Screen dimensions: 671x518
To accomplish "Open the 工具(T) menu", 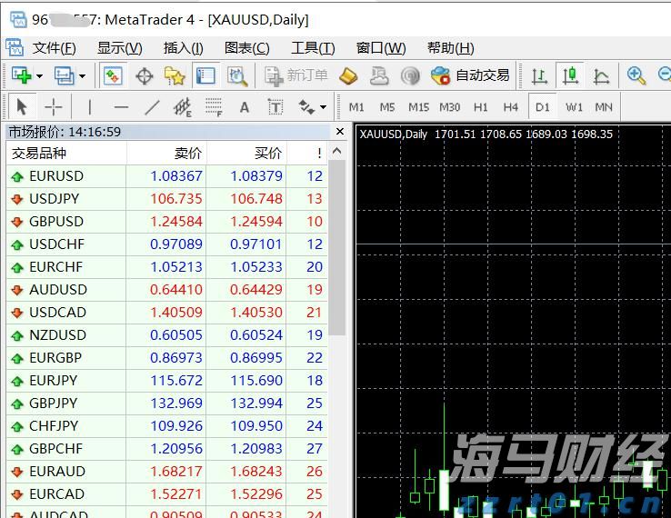I will pyautogui.click(x=312, y=48).
